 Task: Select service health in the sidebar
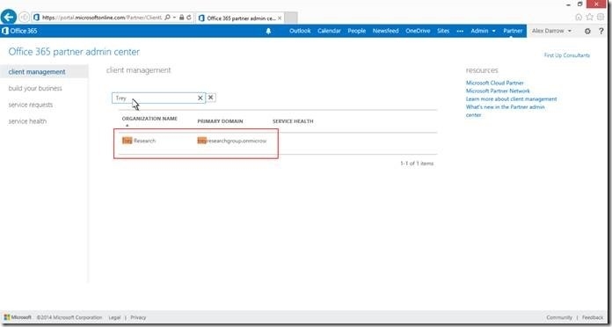point(27,121)
